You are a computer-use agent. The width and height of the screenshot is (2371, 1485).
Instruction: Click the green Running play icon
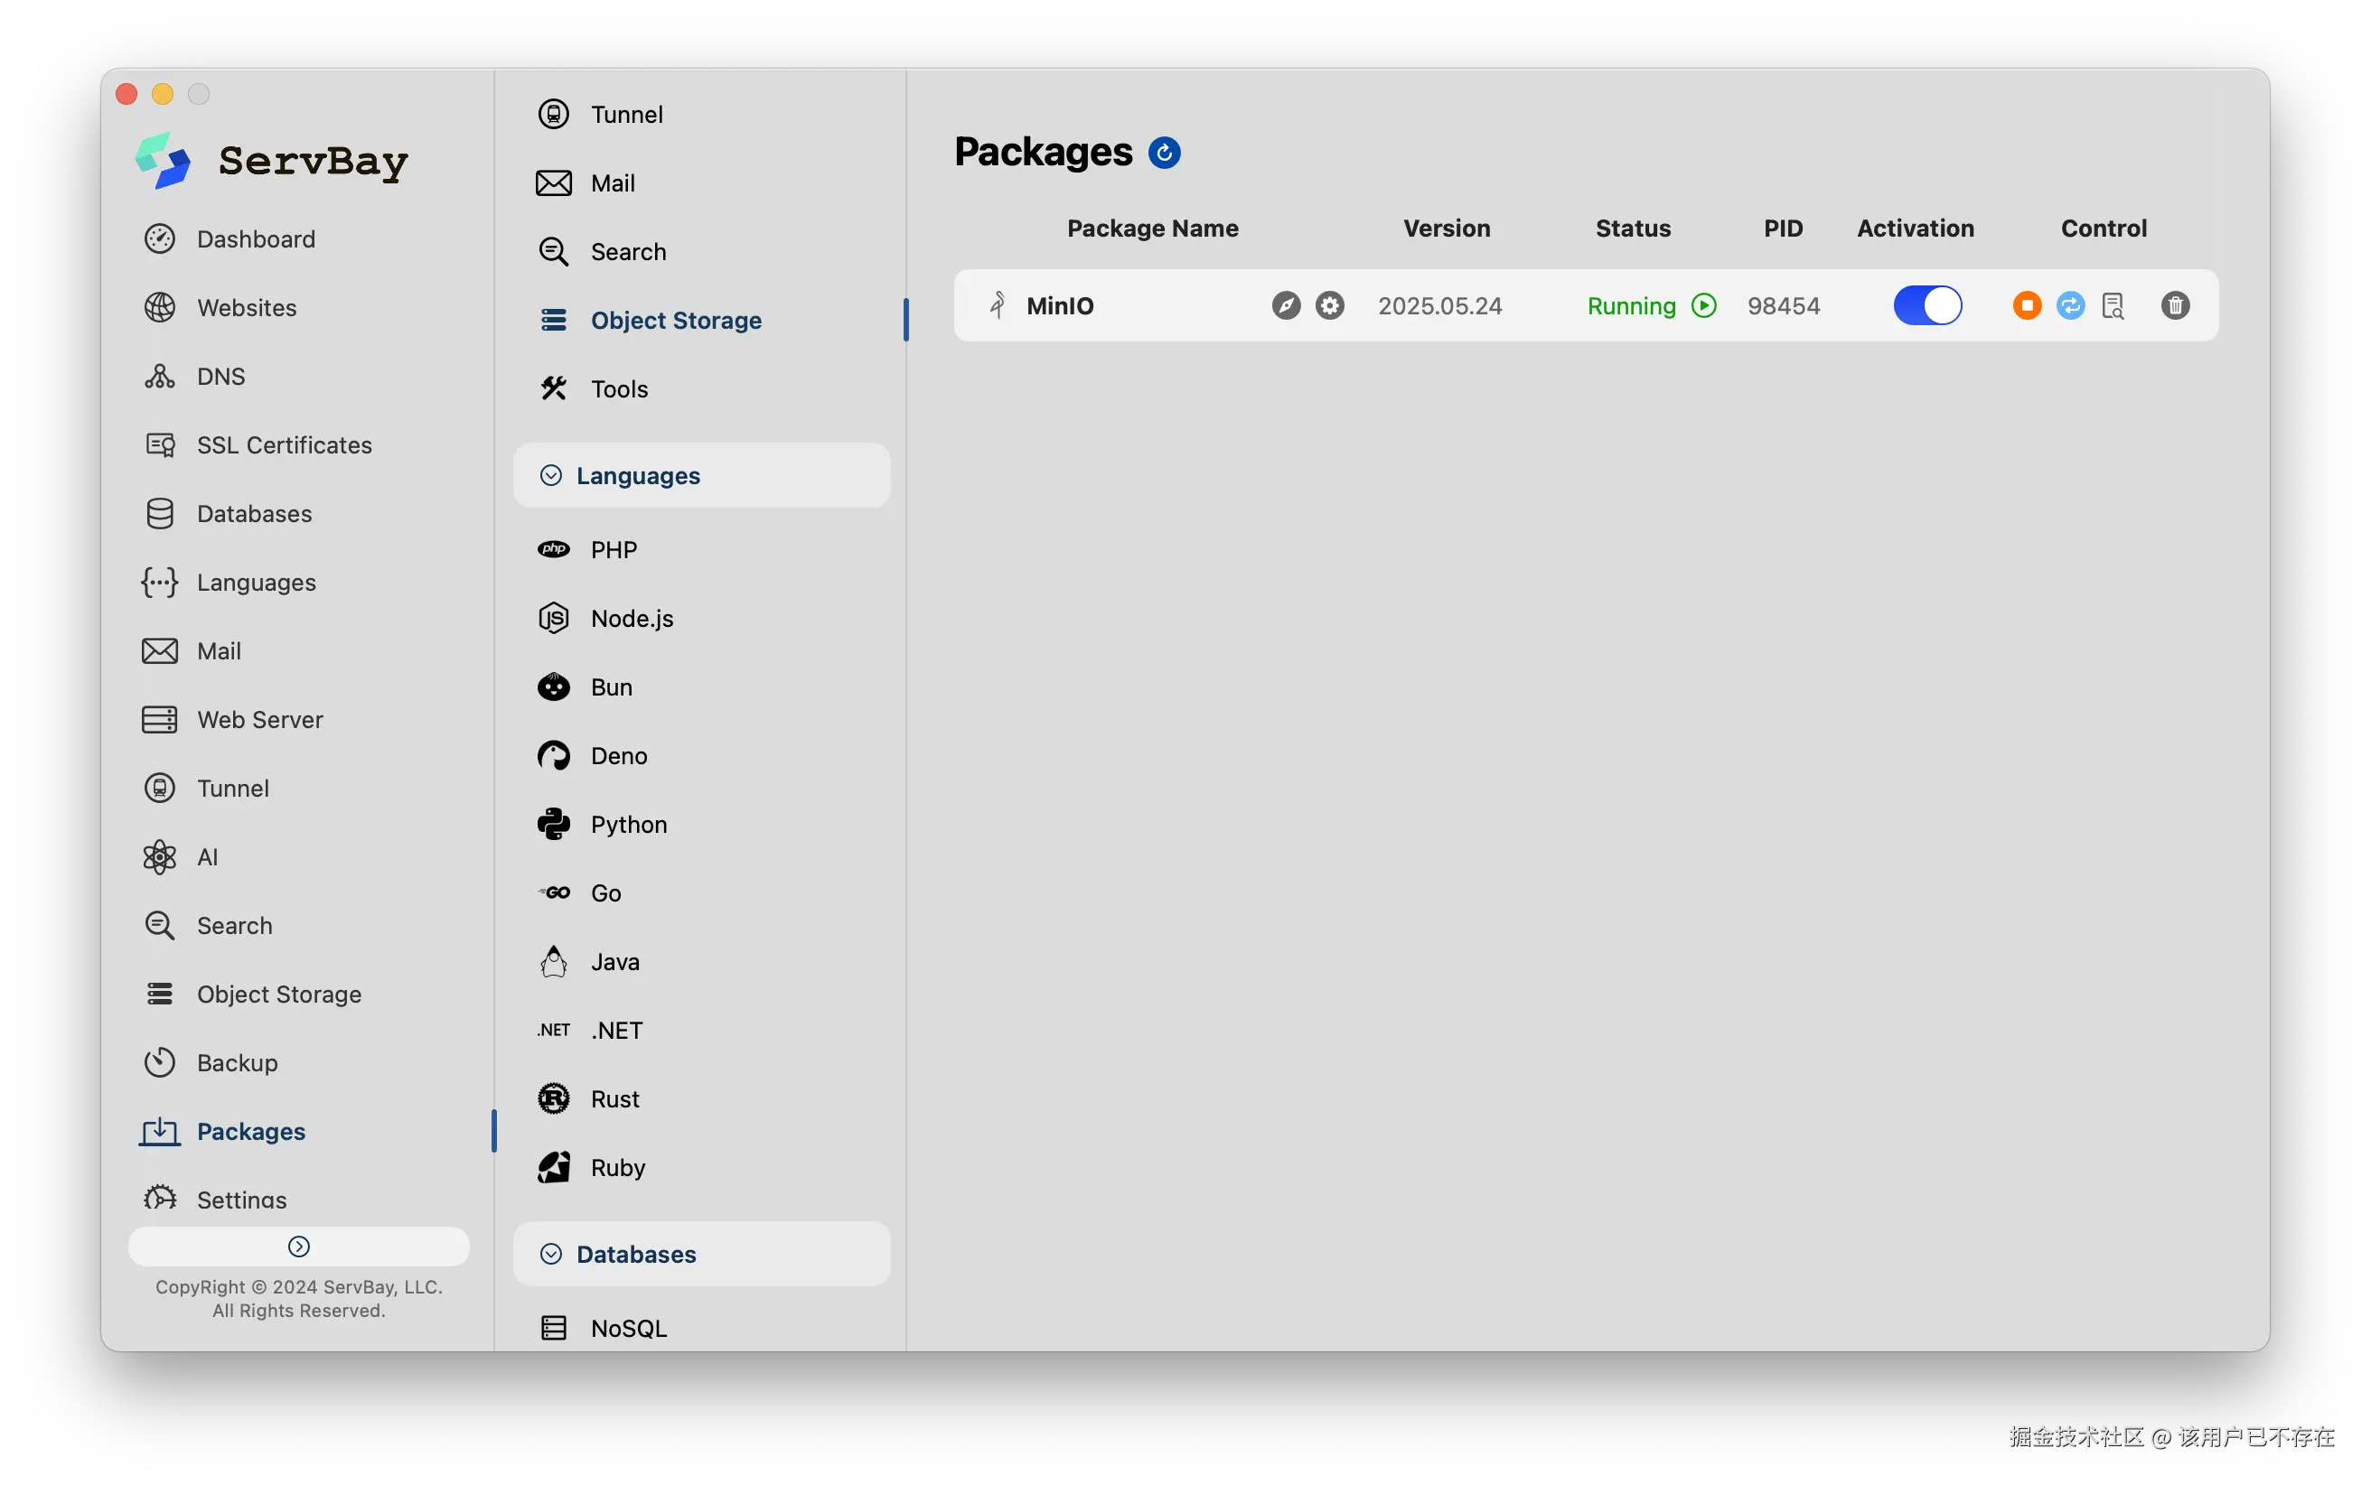[x=1704, y=305]
